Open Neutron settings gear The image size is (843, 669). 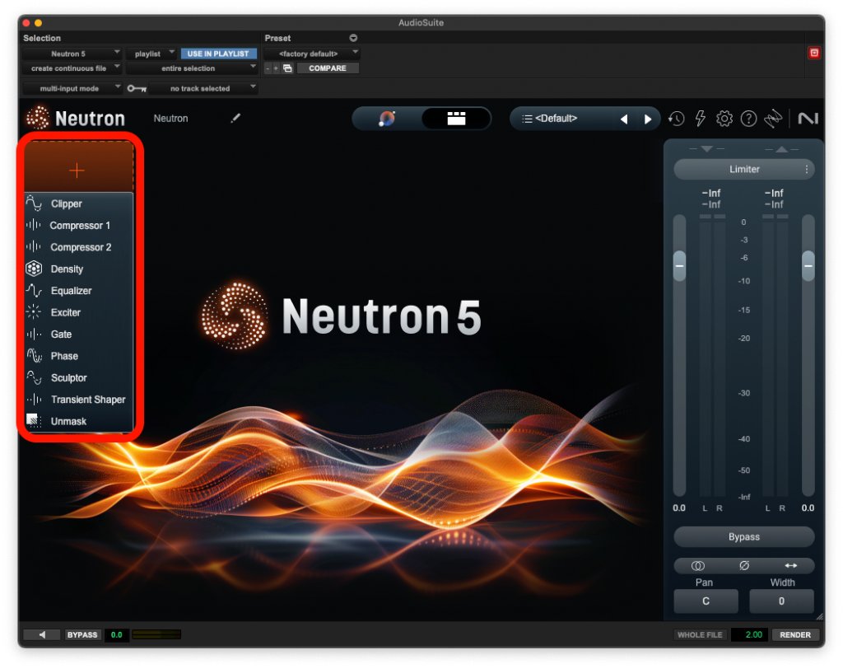tap(724, 119)
